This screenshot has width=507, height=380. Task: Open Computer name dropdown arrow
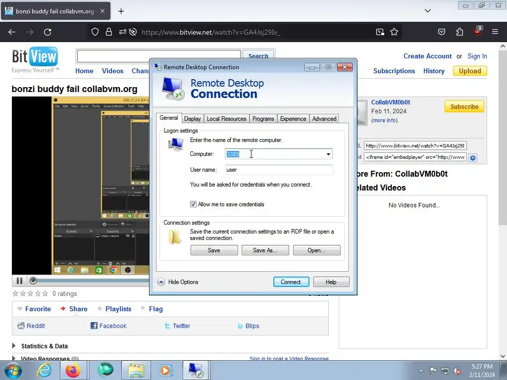(x=328, y=154)
